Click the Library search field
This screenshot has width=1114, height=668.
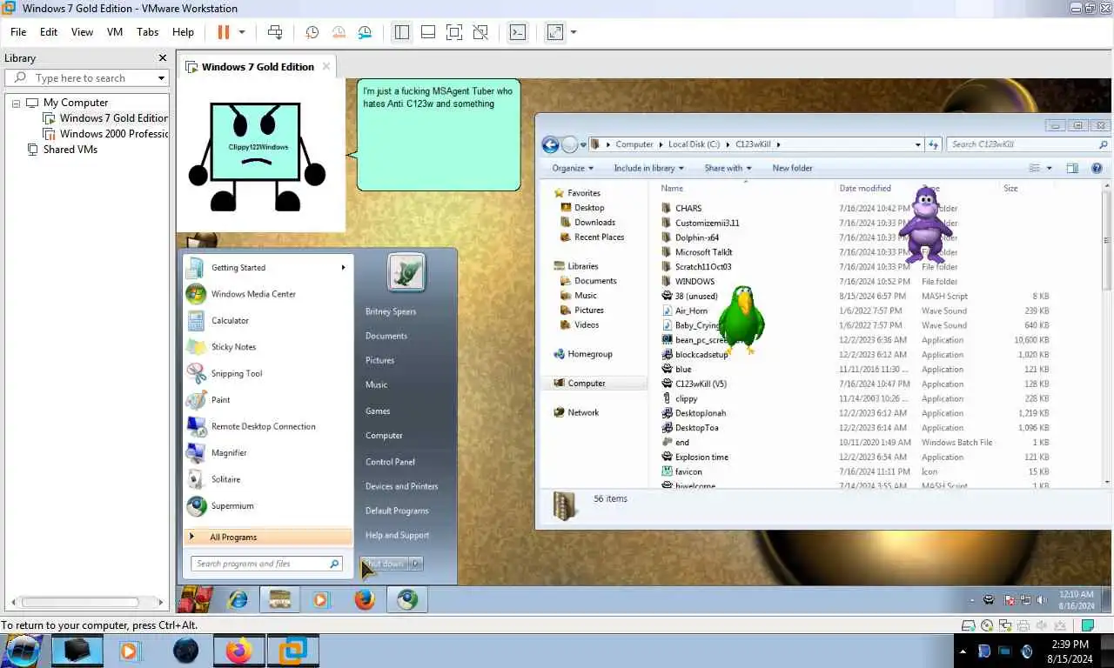click(87, 78)
